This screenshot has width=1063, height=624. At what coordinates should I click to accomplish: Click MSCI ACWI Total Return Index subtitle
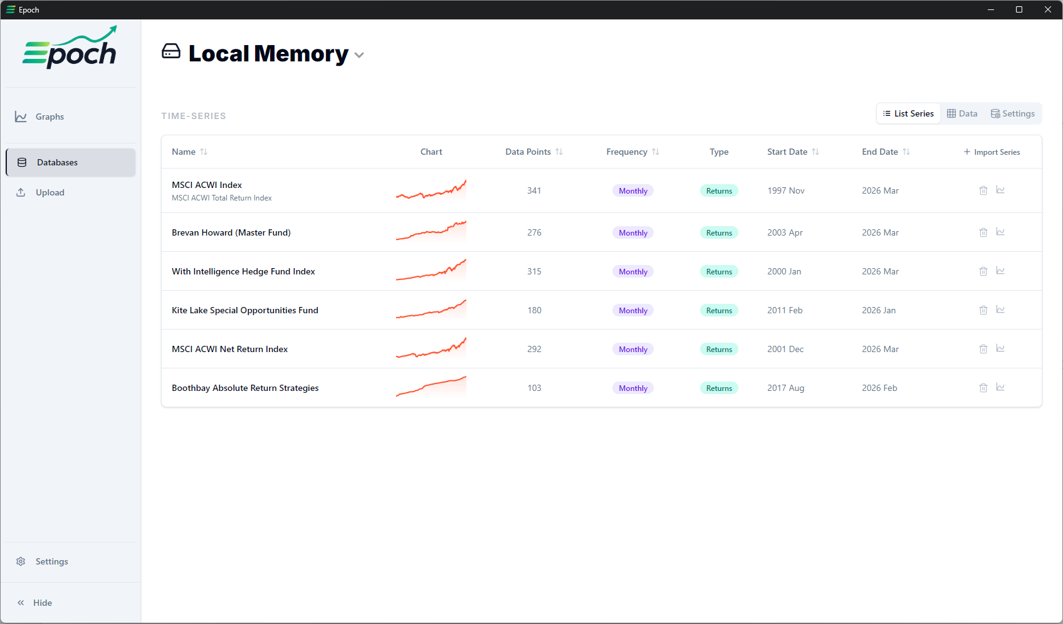pyautogui.click(x=222, y=198)
